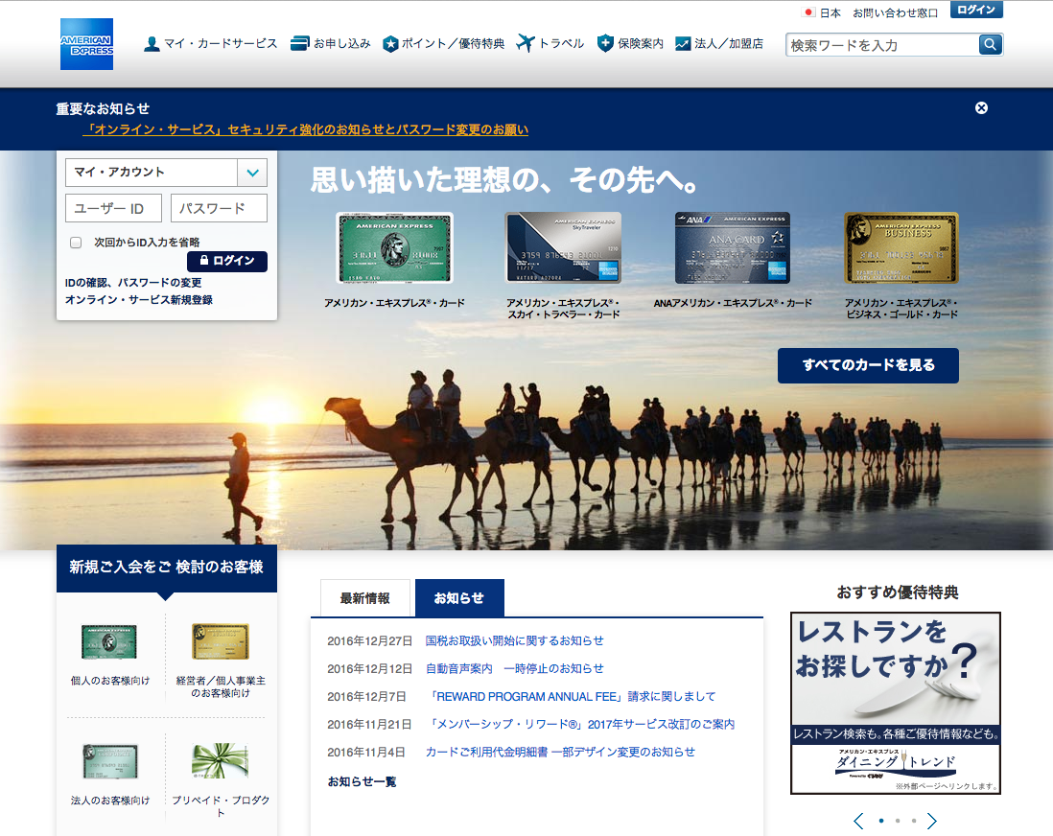Click the ログイン button with lock icon
Image resolution: width=1053 pixels, height=836 pixels.
227,261
